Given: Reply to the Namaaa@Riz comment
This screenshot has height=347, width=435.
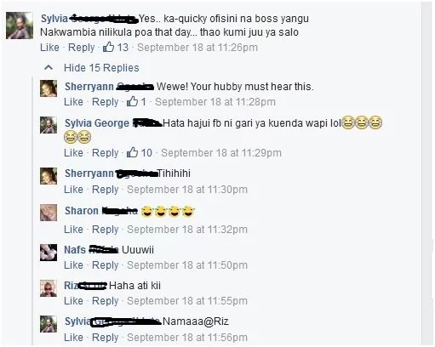Looking at the screenshot, I should [x=106, y=338].
